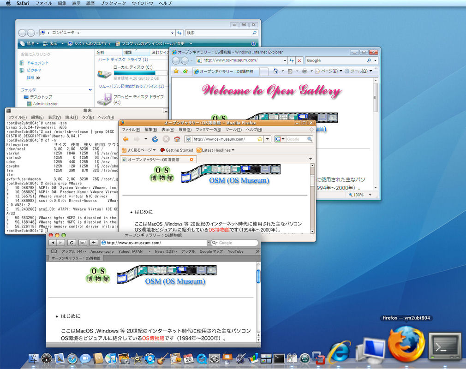Open Firefox search engine G dropdown
The image size is (466, 369).
click(x=280, y=139)
